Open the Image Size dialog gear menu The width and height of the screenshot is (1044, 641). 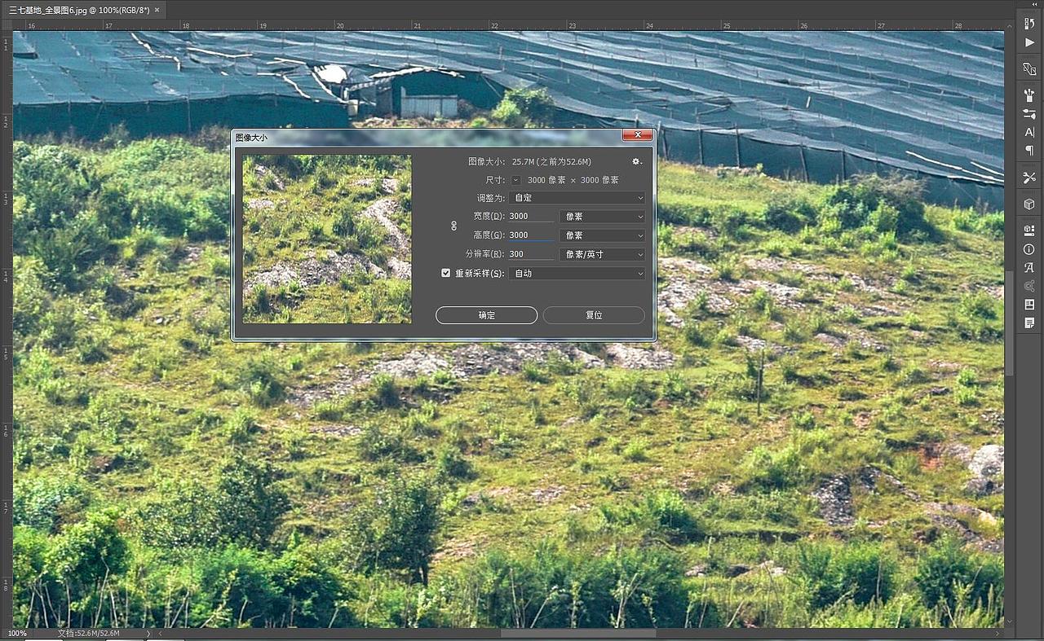pyautogui.click(x=637, y=162)
